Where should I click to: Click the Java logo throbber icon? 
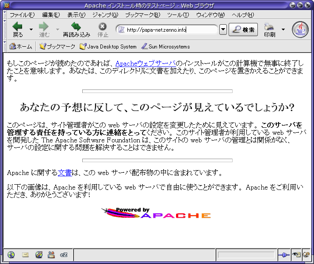(x=300, y=30)
